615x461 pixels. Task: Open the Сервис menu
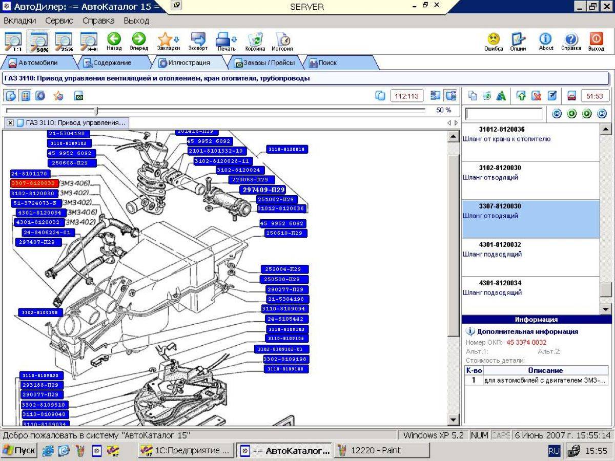click(x=59, y=21)
